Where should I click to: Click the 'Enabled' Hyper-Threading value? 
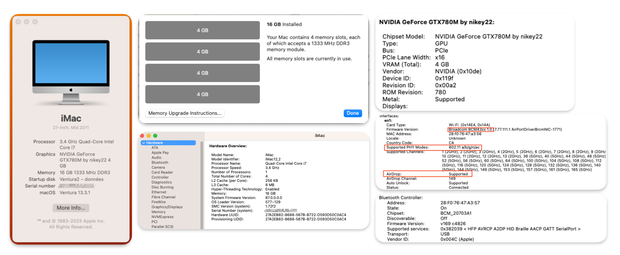tap(272, 189)
